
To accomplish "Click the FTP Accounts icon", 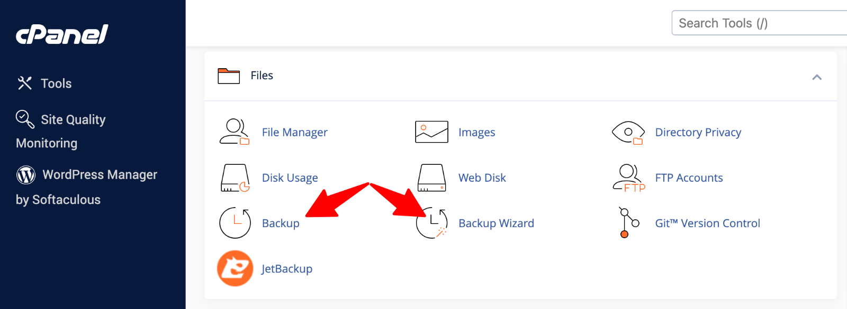I will tap(629, 178).
